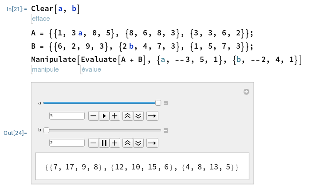Slow down animation for variable a

(x=138, y=116)
